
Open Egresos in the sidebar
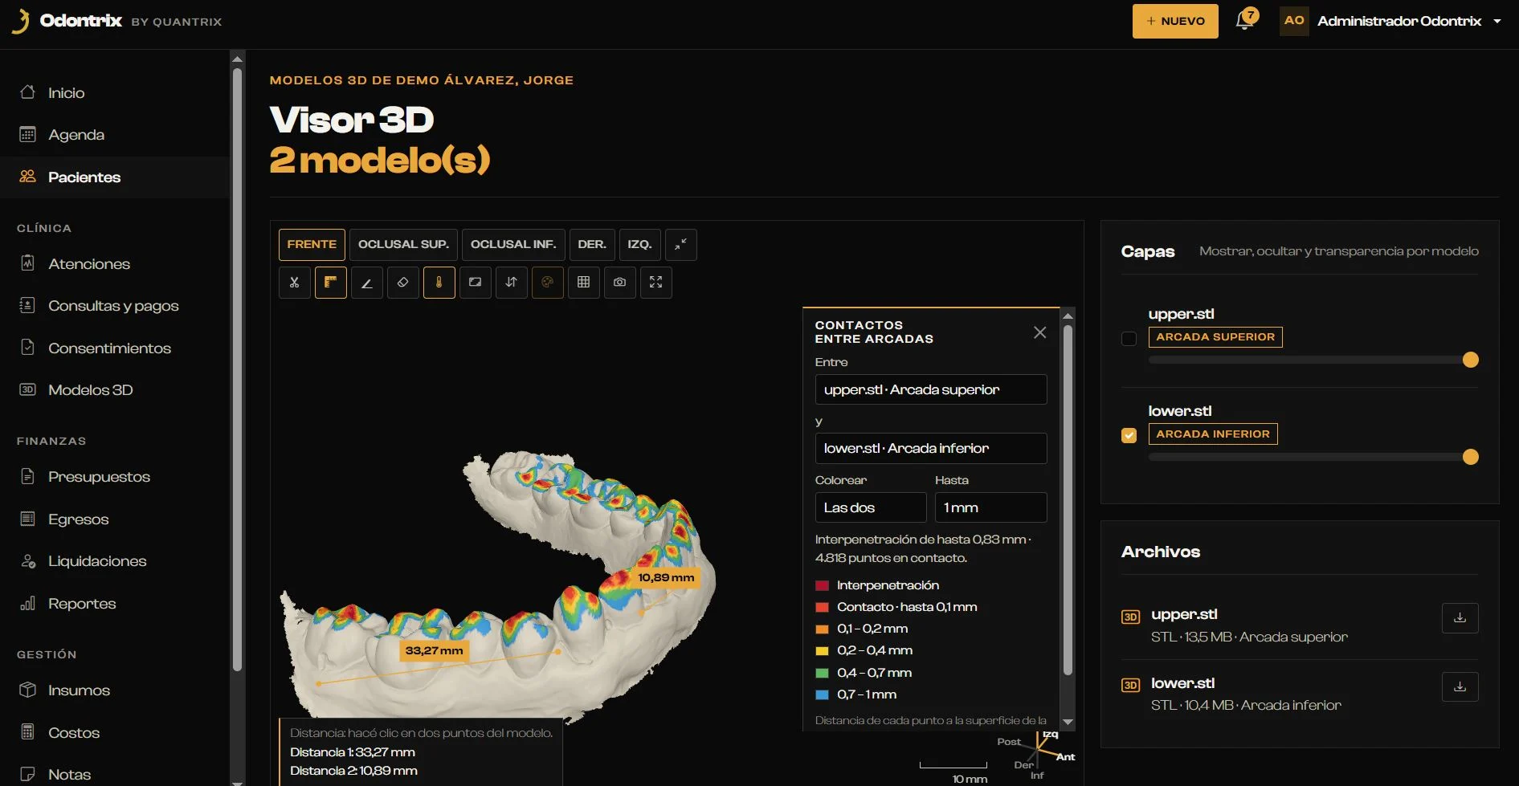115,519
